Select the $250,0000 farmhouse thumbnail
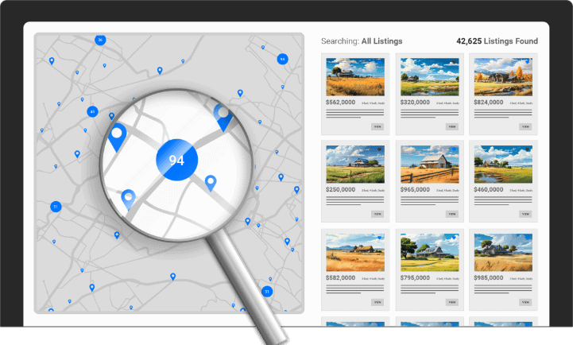The height and width of the screenshot is (345, 573). 354,165
